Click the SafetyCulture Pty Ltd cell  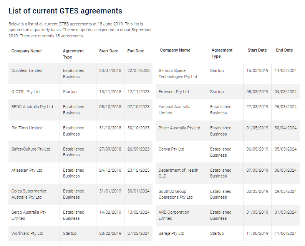[x=31, y=149]
